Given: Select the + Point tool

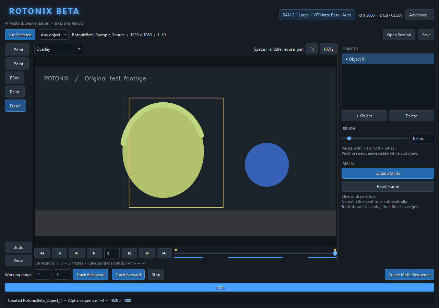Looking at the screenshot, I should pyautogui.click(x=17, y=50).
